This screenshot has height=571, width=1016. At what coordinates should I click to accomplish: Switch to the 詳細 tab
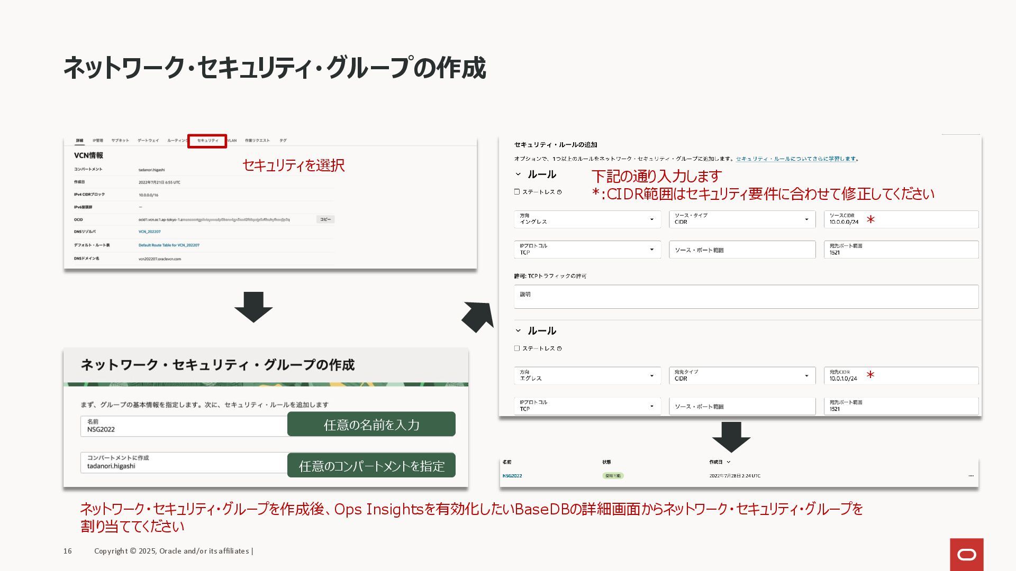click(79, 141)
